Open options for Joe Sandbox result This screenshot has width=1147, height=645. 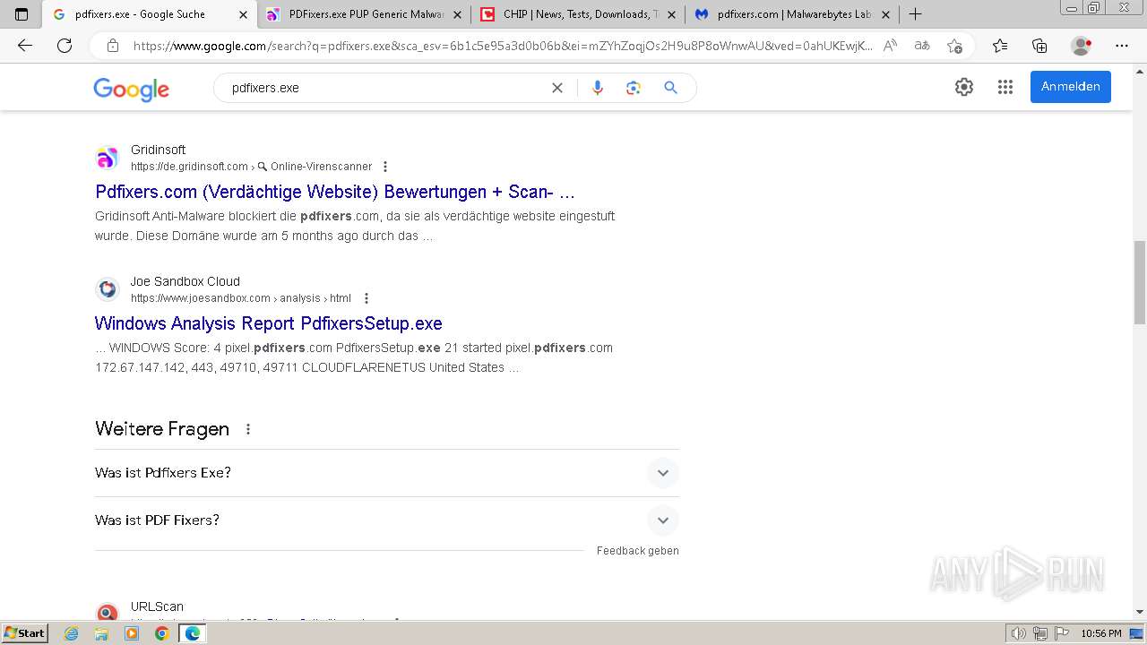pos(366,298)
